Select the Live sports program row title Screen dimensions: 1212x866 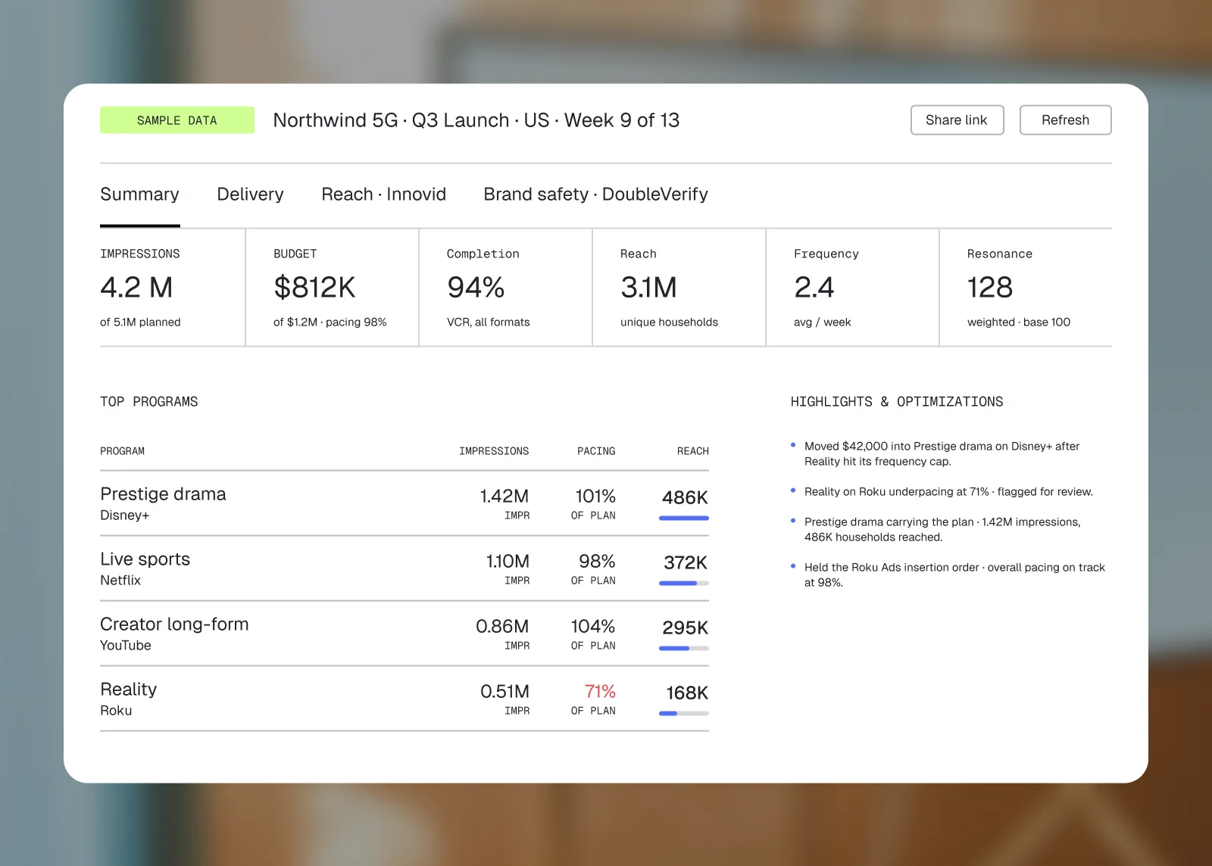[x=145, y=559]
